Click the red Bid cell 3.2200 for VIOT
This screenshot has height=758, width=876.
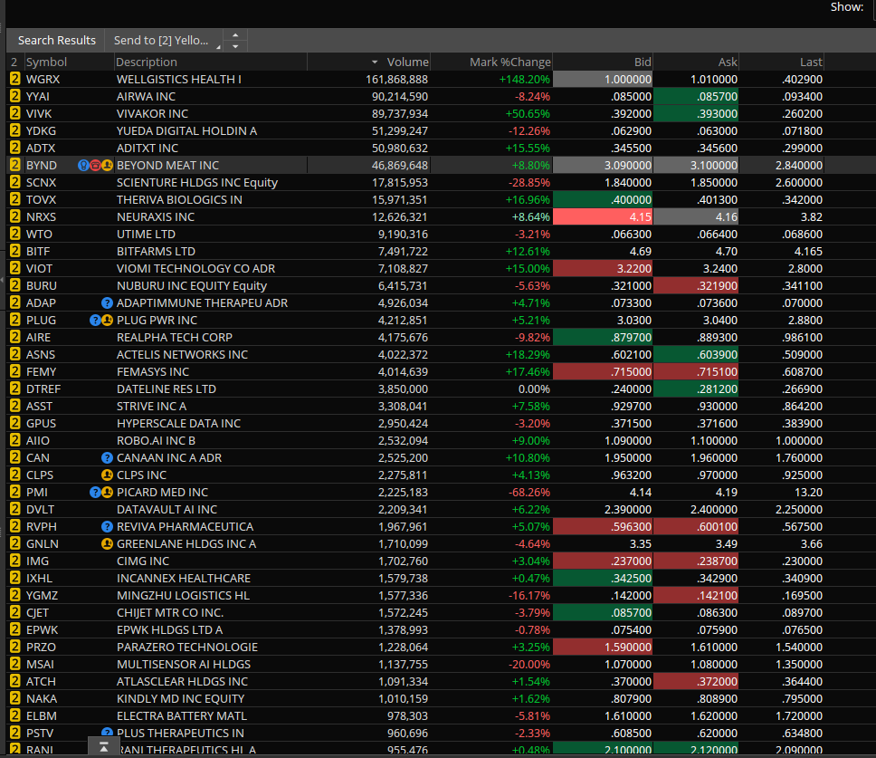603,268
